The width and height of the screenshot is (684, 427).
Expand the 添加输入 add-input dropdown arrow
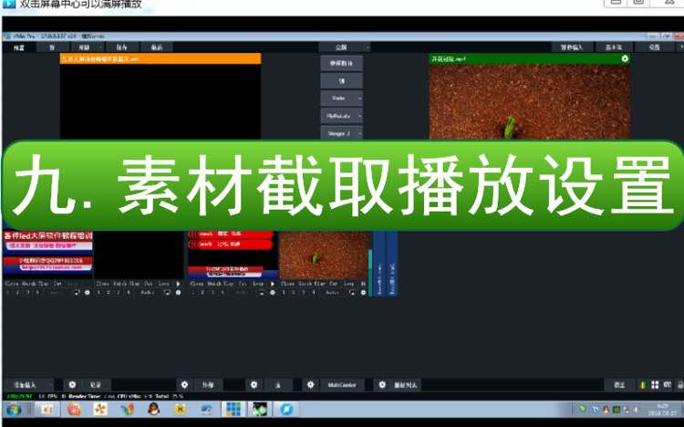click(50, 385)
